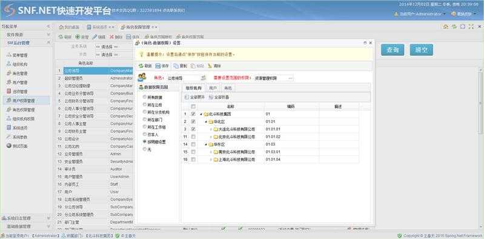
Task: Click the main toolbar delete (删除) button
Action: (x=116, y=37)
